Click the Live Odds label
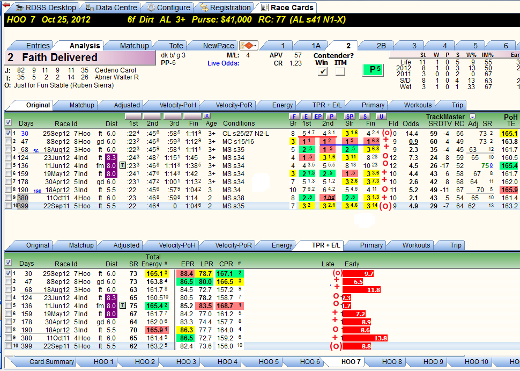The height and width of the screenshot is (371, 520). click(224, 63)
